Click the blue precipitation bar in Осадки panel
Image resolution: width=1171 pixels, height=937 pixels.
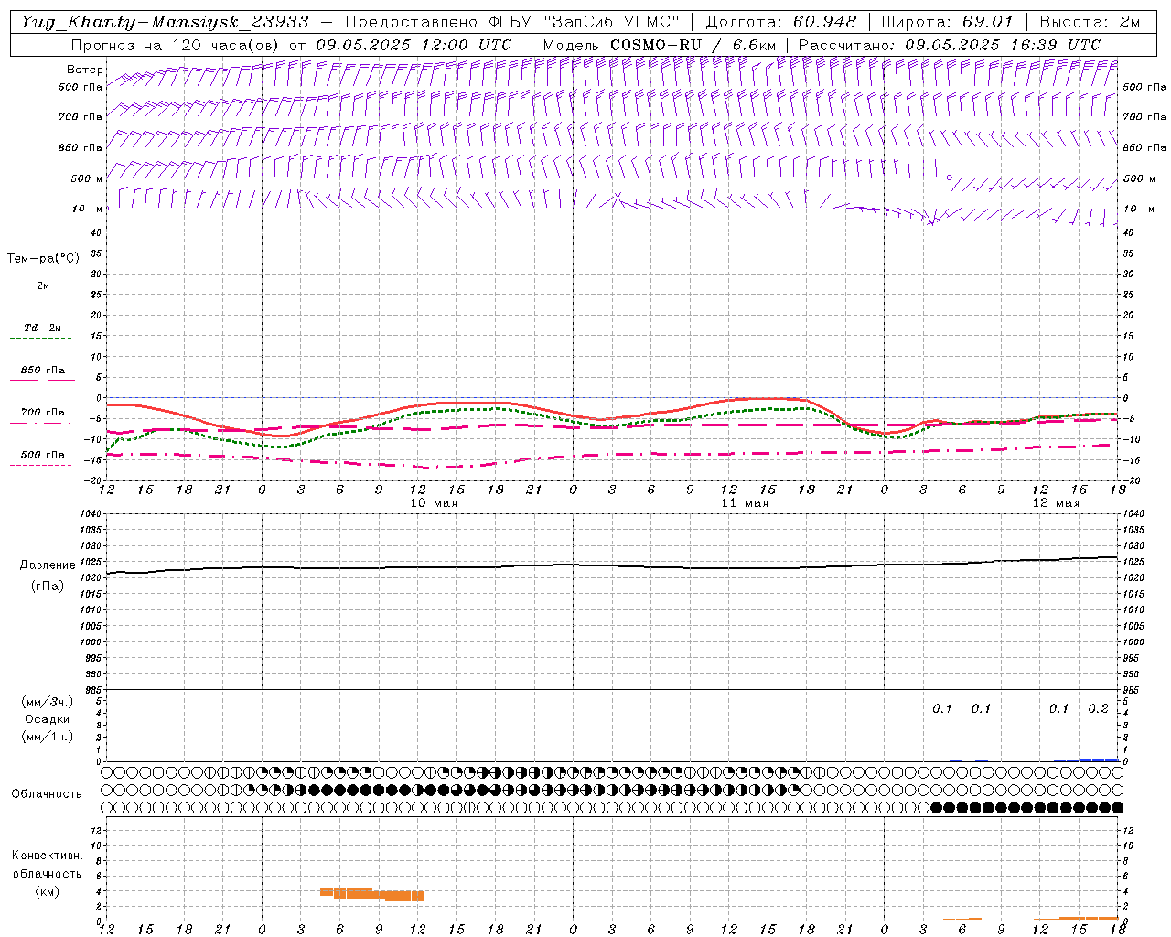1099,759
